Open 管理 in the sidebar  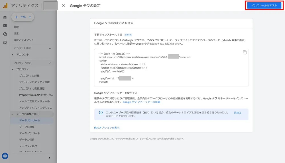tap(16, 27)
